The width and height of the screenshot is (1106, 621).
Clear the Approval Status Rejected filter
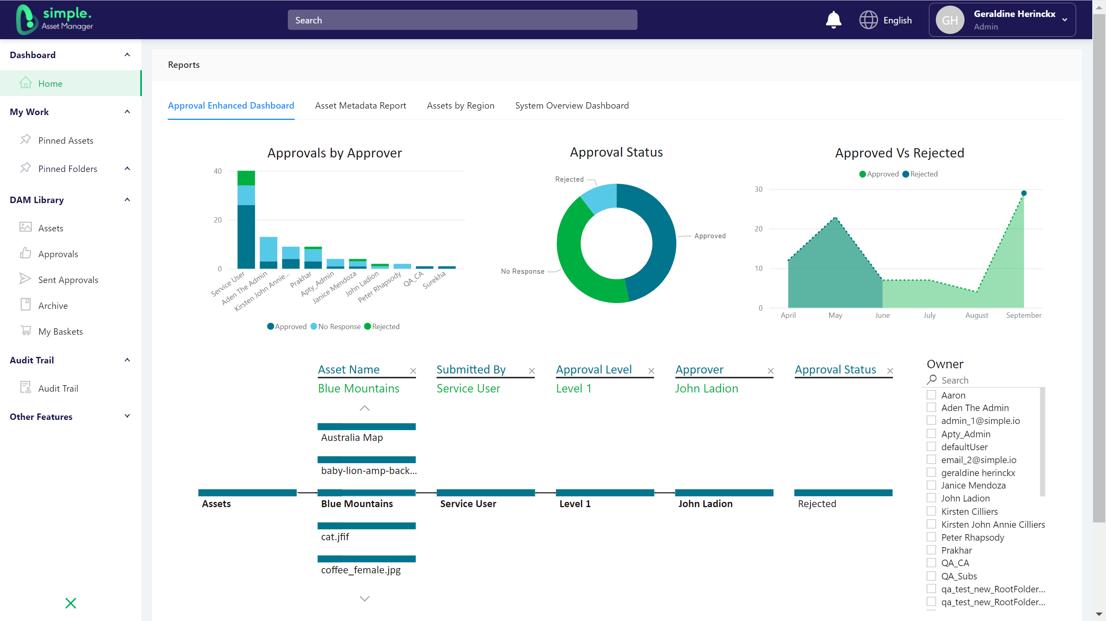pos(890,371)
